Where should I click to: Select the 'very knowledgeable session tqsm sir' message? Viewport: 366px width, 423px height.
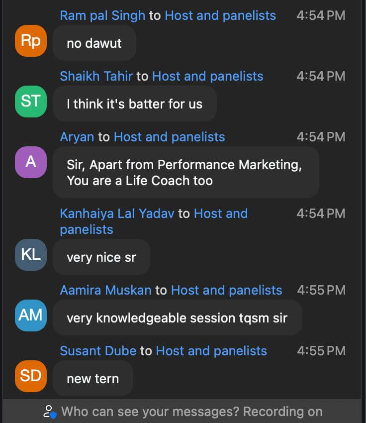(178, 318)
